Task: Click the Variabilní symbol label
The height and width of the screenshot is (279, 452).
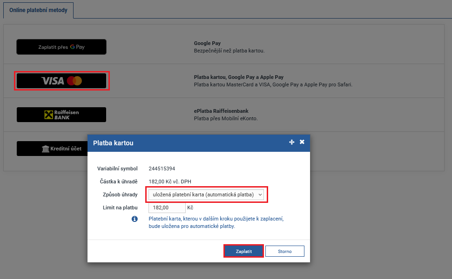Action: tap(117, 169)
